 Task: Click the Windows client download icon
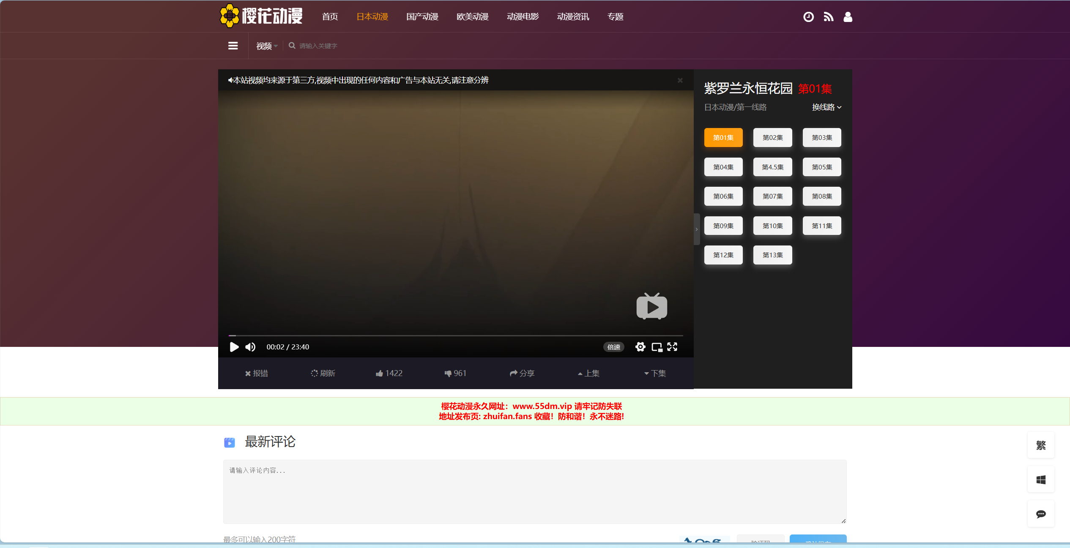(1041, 480)
